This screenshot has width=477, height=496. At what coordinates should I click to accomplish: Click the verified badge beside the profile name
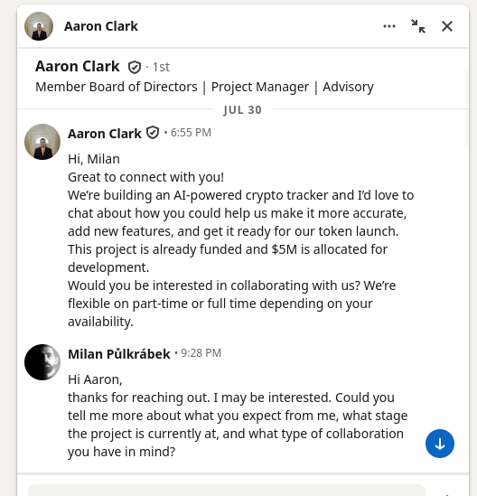click(135, 67)
